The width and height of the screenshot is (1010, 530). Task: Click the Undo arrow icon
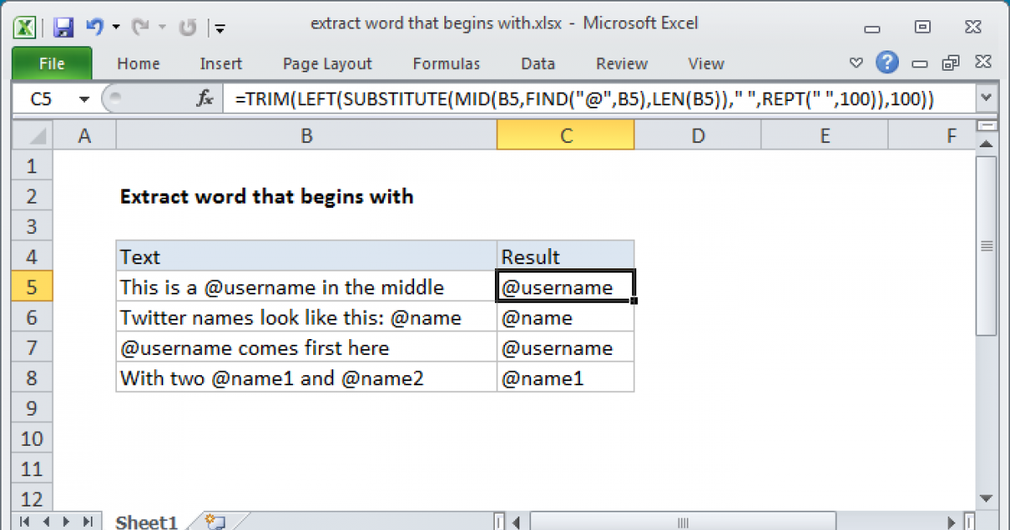pos(95,27)
